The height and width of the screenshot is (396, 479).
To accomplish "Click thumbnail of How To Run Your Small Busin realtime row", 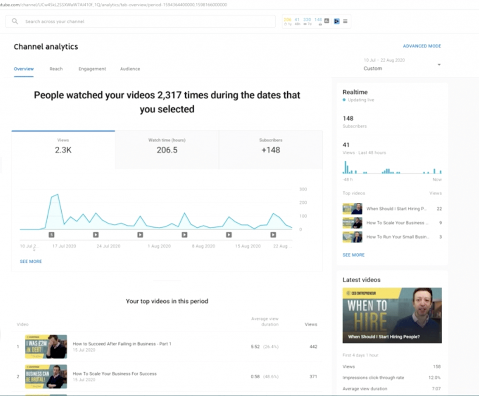I will click(x=352, y=237).
